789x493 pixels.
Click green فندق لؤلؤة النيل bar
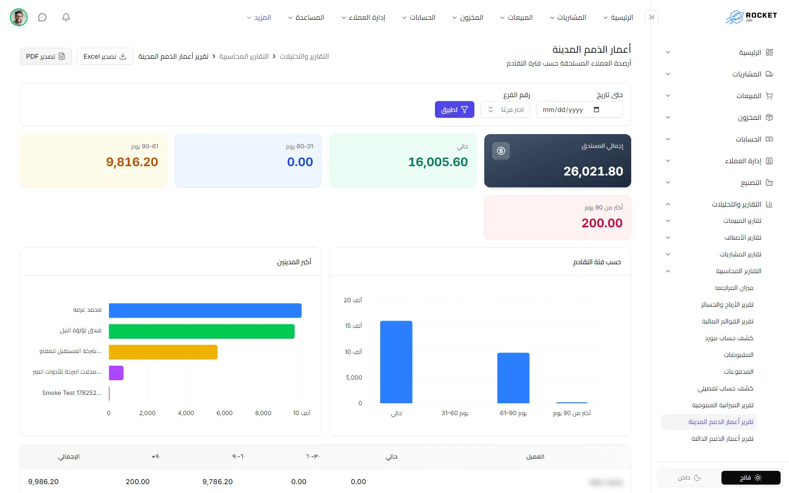[x=202, y=331]
